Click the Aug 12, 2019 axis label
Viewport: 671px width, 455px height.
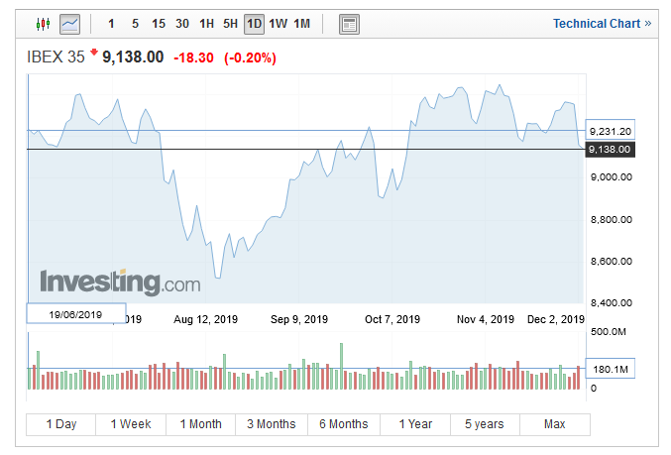[x=205, y=319]
